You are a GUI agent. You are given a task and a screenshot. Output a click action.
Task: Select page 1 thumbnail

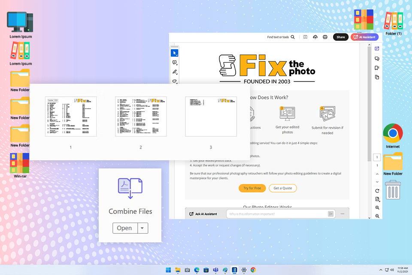pos(71,116)
